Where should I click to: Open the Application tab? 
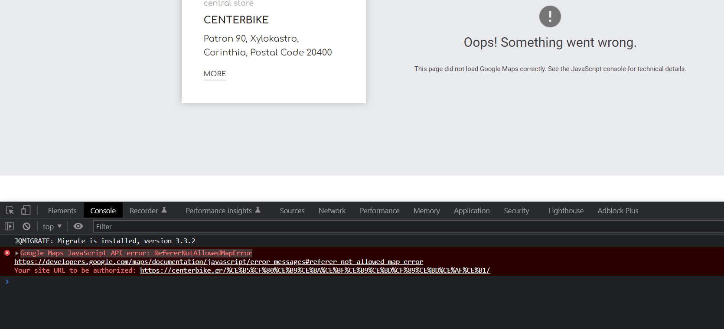[x=472, y=211]
